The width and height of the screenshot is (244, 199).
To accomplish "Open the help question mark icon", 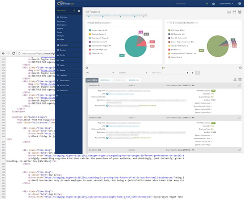I will 240,3.
